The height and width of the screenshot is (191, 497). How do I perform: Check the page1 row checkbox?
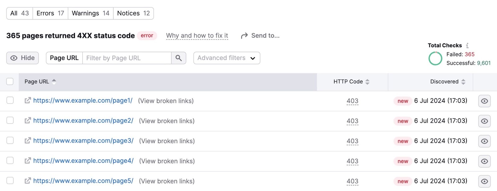10,100
